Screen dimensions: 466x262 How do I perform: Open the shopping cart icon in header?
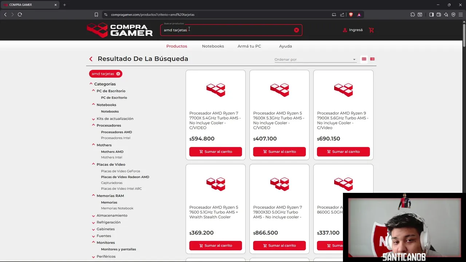pos(371,30)
